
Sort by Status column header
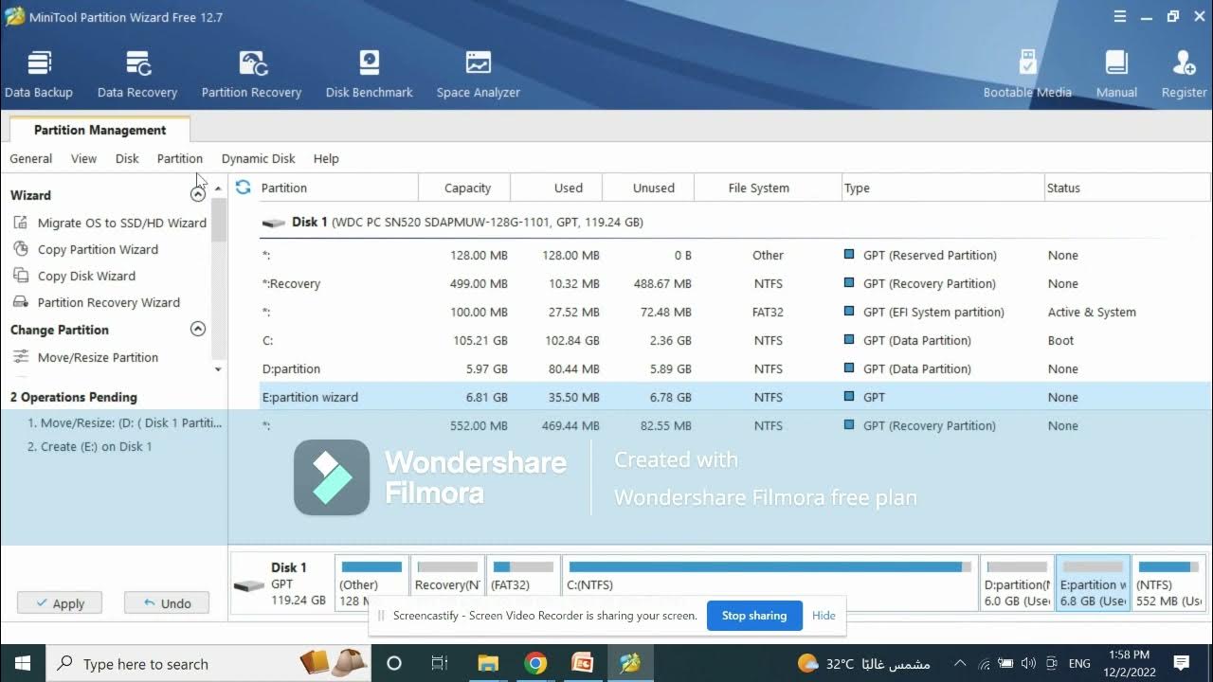point(1127,188)
